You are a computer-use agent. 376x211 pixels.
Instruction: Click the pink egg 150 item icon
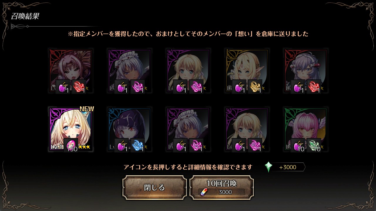pyautogui.click(x=71, y=145)
